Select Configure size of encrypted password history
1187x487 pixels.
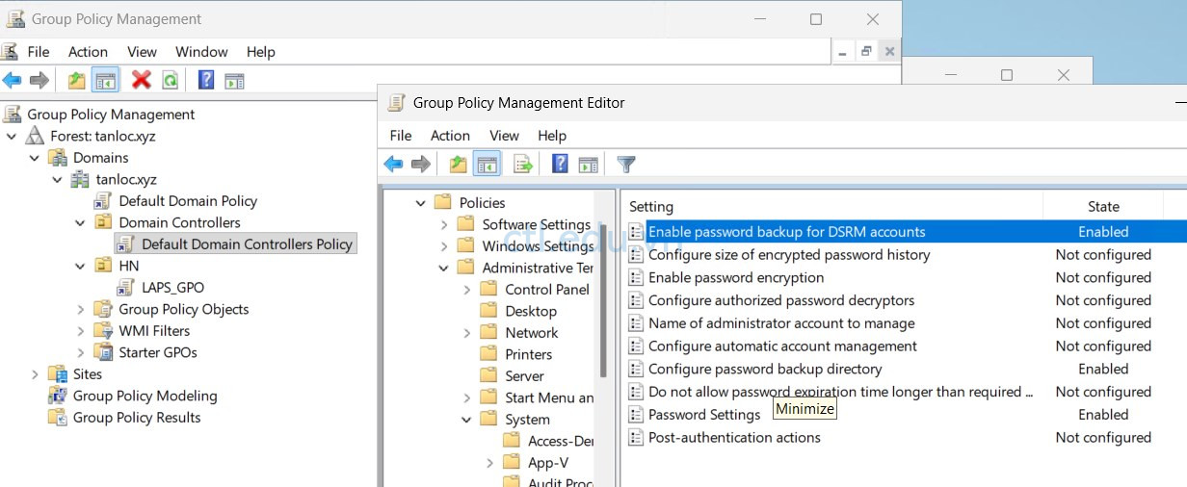point(906,255)
